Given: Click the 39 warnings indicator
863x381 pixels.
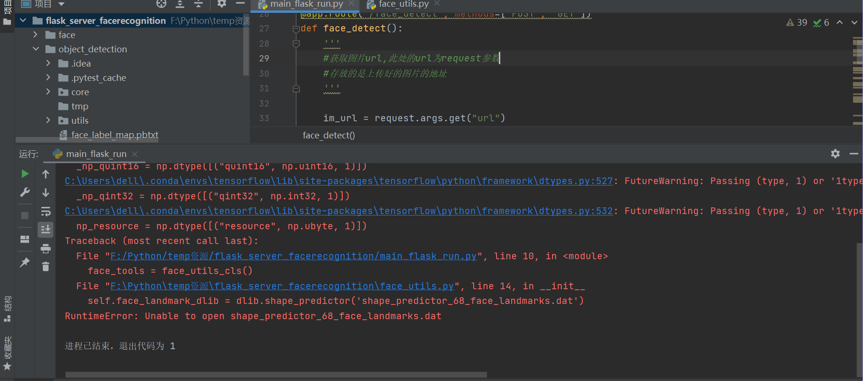Looking at the screenshot, I should click(x=796, y=22).
